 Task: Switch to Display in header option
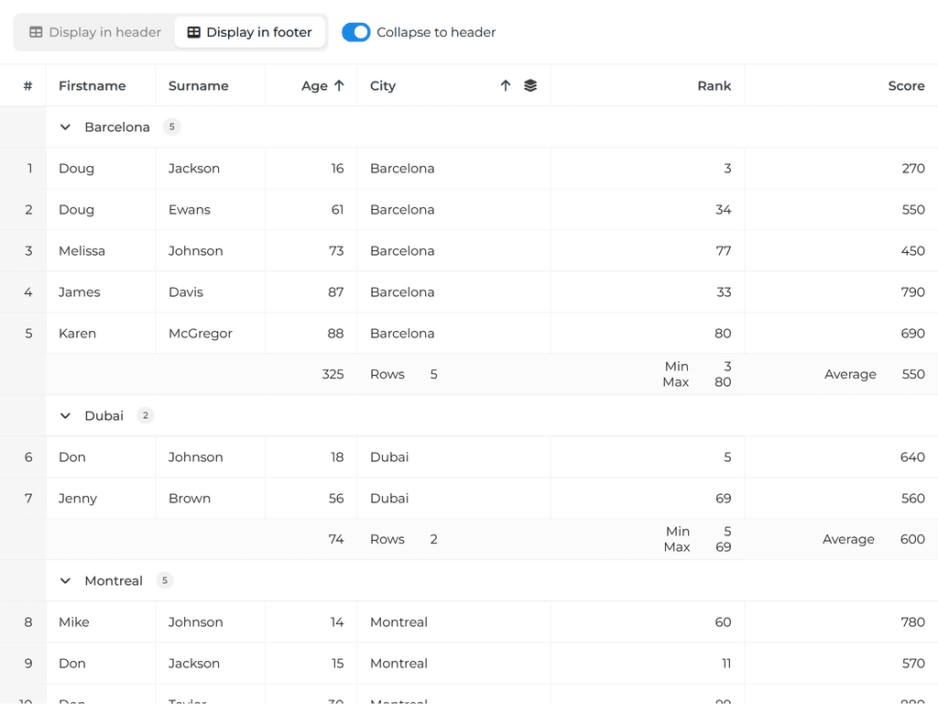95,32
